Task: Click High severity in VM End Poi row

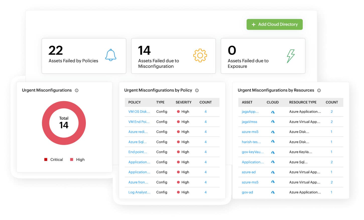Action: tap(183, 122)
